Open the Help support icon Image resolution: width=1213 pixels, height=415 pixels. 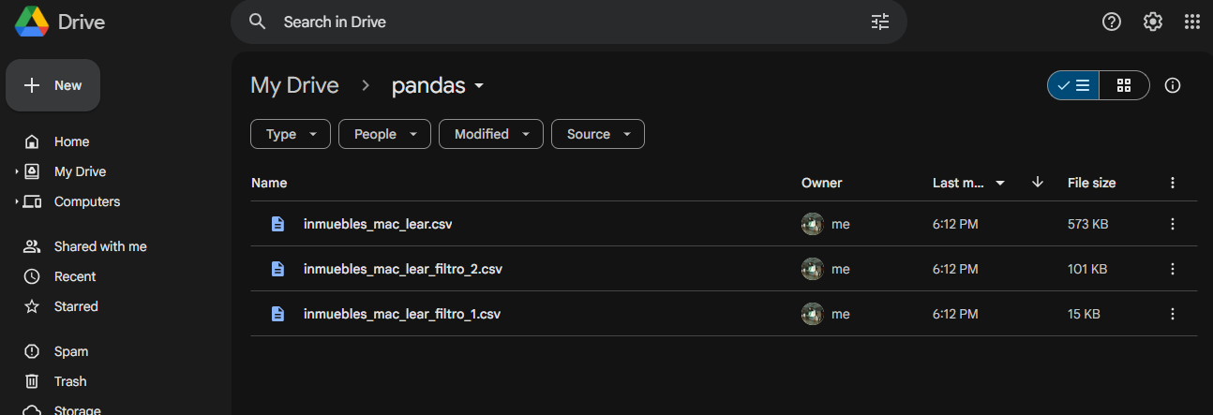point(1112,22)
